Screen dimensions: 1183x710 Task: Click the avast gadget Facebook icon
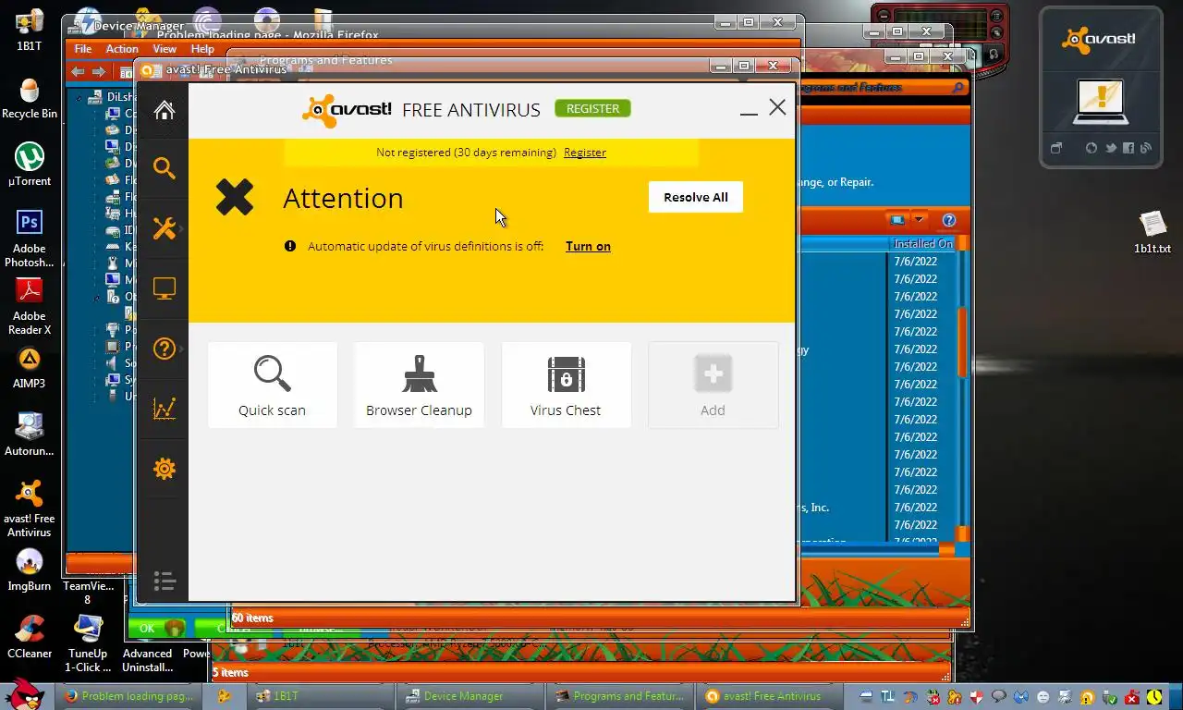pos(1128,148)
